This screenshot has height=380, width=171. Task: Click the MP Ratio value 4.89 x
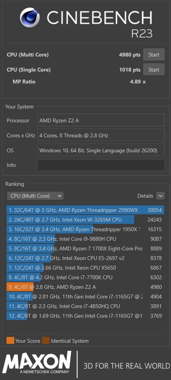click(138, 82)
